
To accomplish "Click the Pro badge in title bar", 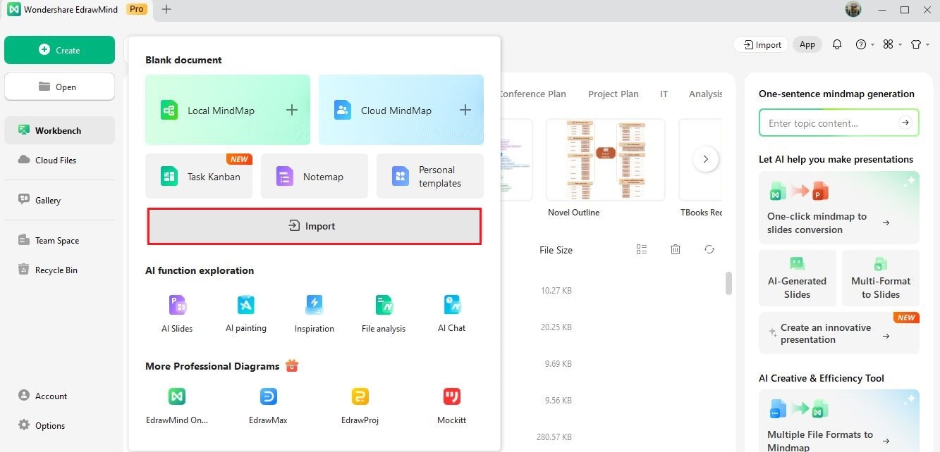I will [x=137, y=9].
